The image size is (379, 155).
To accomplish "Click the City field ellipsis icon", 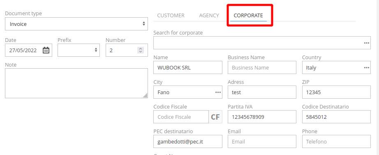I will 218,93.
